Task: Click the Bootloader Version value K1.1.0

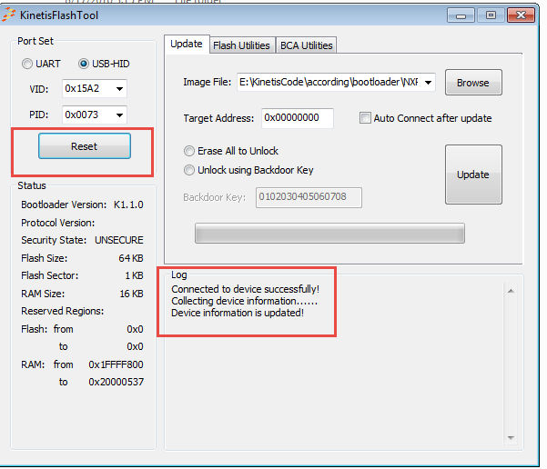Action: [x=128, y=205]
